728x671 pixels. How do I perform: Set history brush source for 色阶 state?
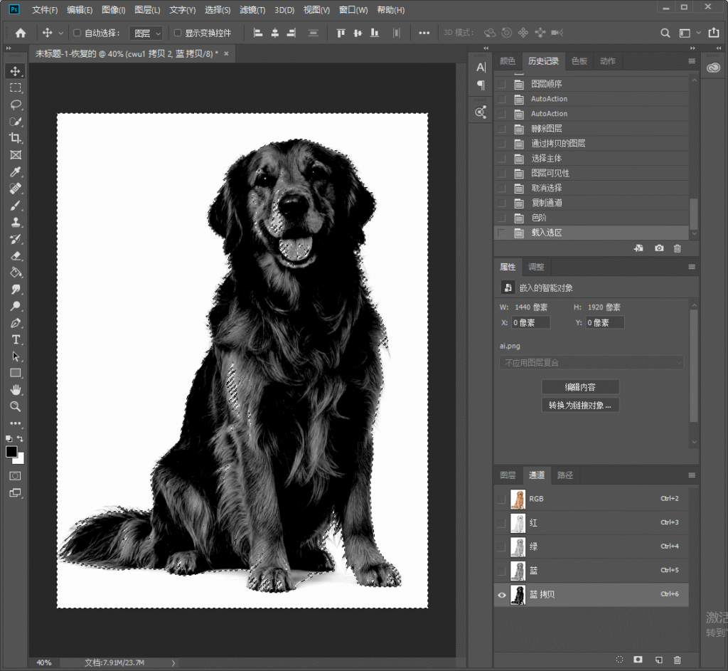[x=502, y=218]
